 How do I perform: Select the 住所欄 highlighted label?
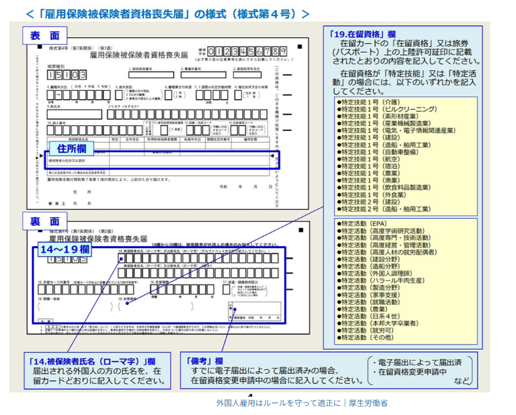(72, 149)
